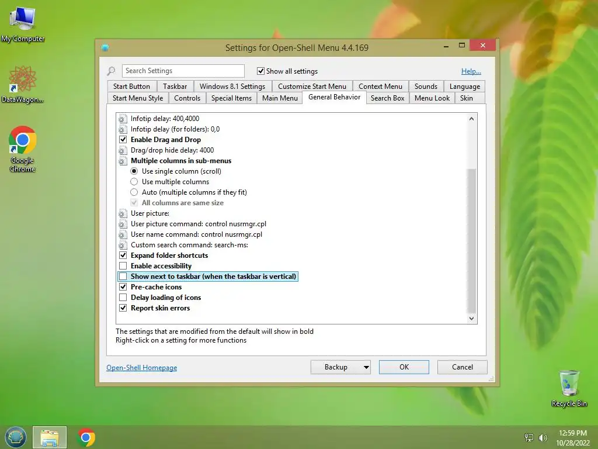Viewport: 598px width, 449px height.
Task: Switch to the Start Button tab
Action: 131,87
